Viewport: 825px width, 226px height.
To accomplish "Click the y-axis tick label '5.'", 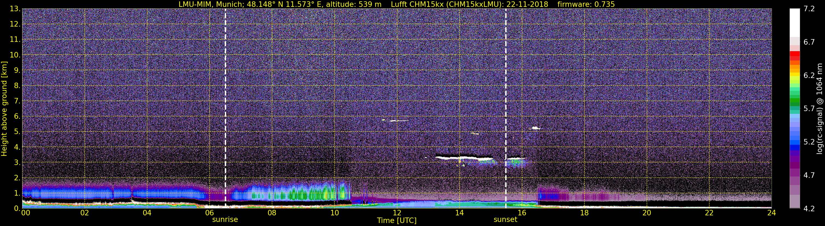I will tap(17, 132).
